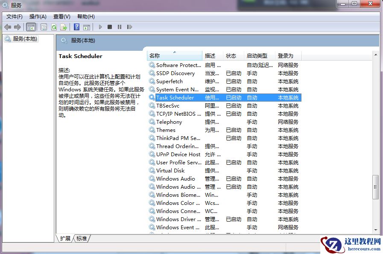Select the Windows Event ... service
Viewport: 383px width, 254px height.
(x=225, y=228)
